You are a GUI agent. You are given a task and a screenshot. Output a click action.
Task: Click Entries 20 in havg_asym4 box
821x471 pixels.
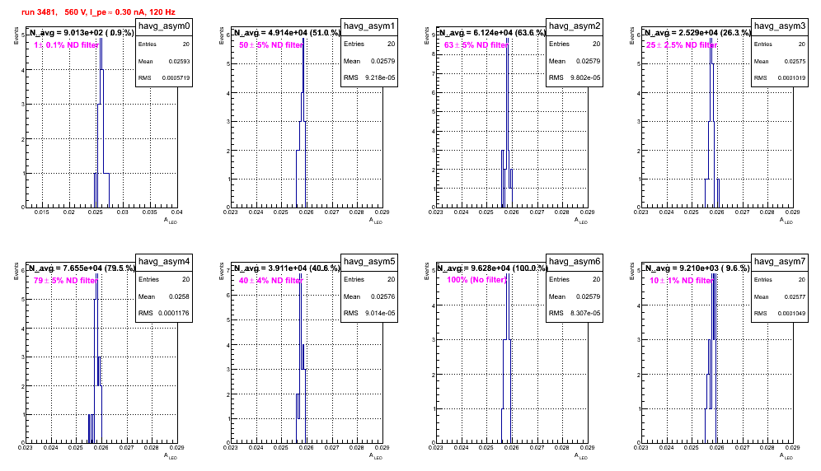point(164,279)
